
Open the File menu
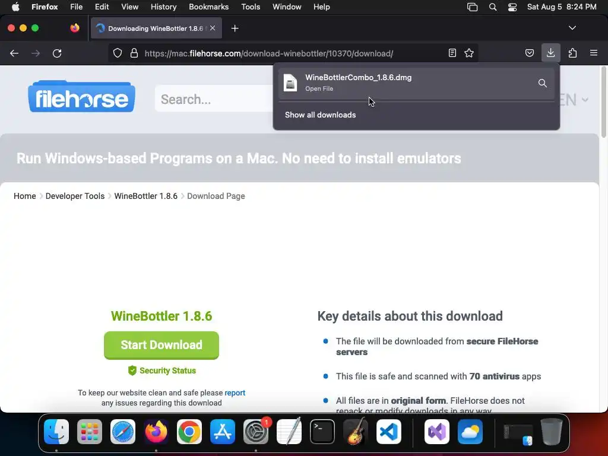point(77,7)
